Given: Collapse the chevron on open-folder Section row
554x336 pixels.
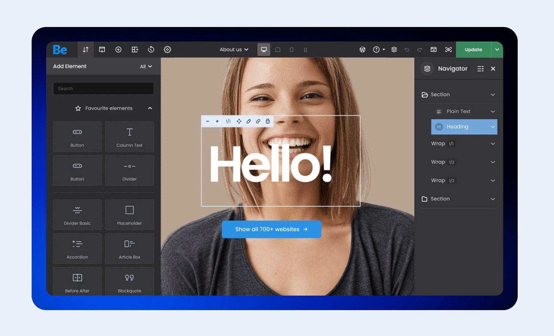Looking at the screenshot, I should [493, 94].
